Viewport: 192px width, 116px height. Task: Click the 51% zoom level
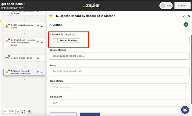[x=11, y=111]
